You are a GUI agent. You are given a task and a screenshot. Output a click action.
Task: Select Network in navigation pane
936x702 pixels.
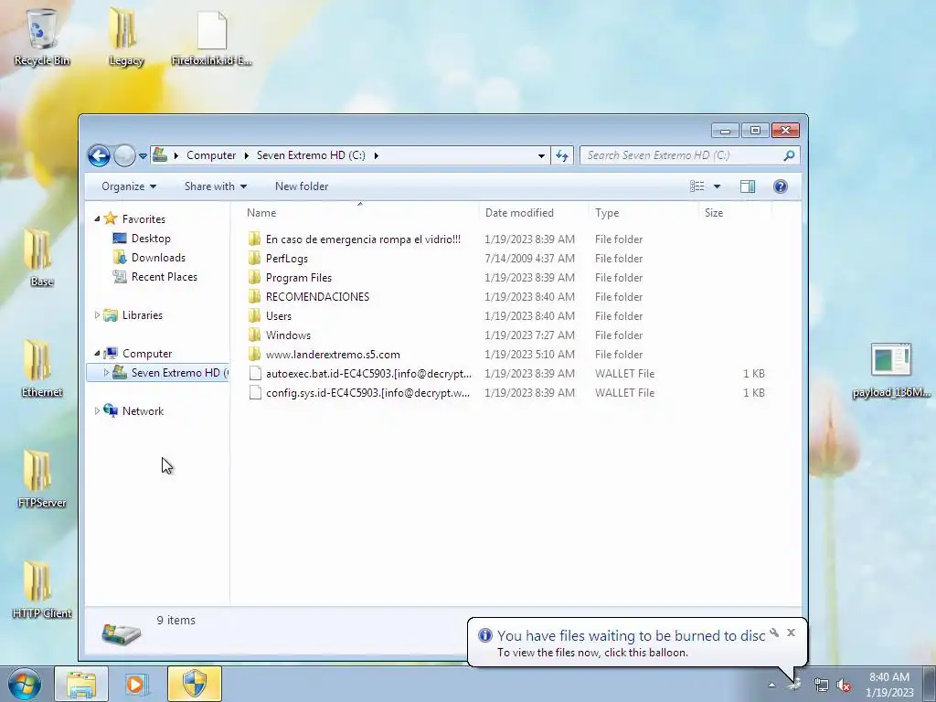coord(143,410)
